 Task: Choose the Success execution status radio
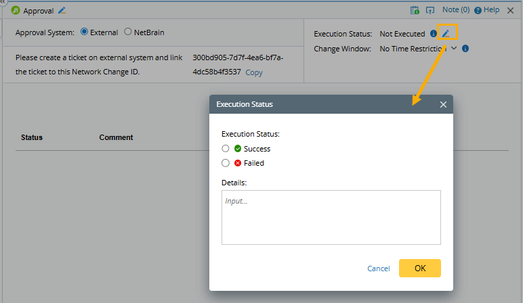226,148
